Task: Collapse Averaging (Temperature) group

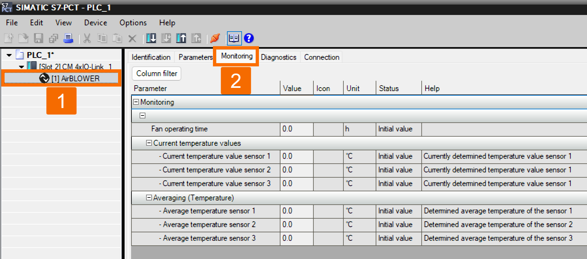Action: (149, 198)
